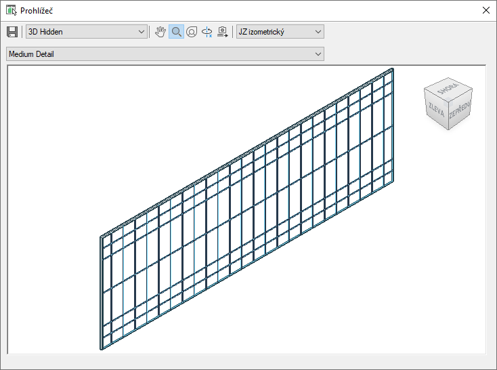Click the ZEPŘEDU face of the ViewCube

460,110
